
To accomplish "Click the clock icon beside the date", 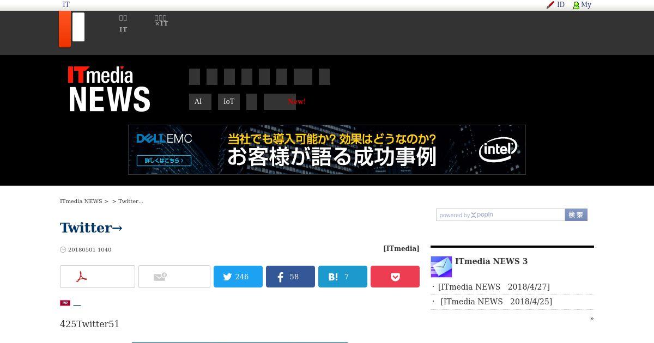I will [63, 250].
